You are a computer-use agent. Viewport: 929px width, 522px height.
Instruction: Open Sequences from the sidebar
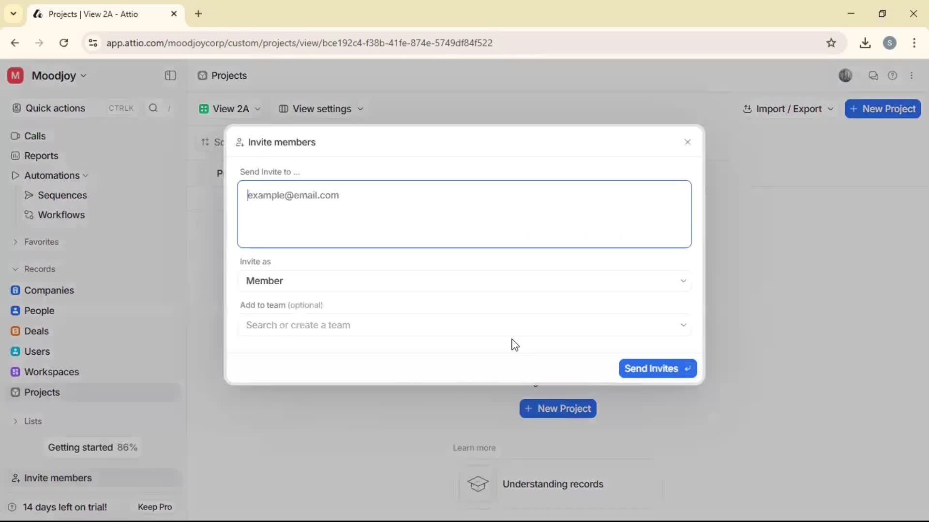(62, 195)
